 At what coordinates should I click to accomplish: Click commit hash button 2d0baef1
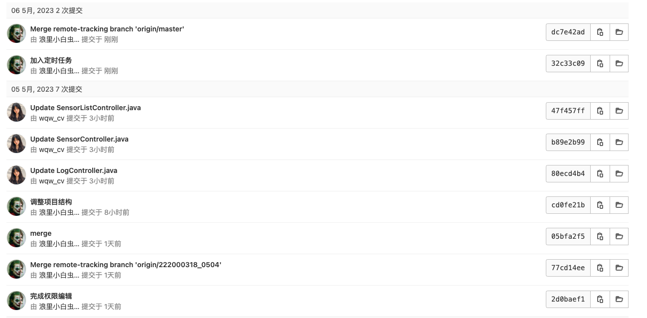click(568, 299)
